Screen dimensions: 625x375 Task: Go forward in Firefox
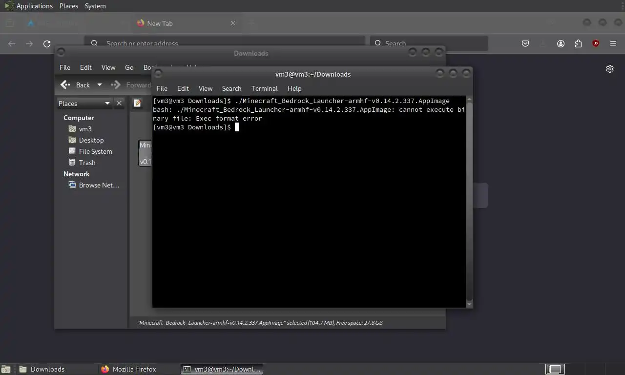29,43
